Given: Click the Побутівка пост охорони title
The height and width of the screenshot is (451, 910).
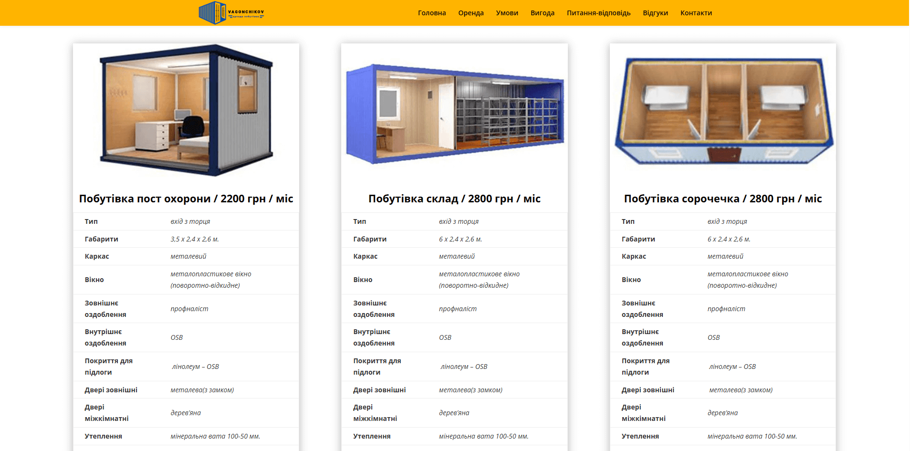Looking at the screenshot, I should point(186,199).
